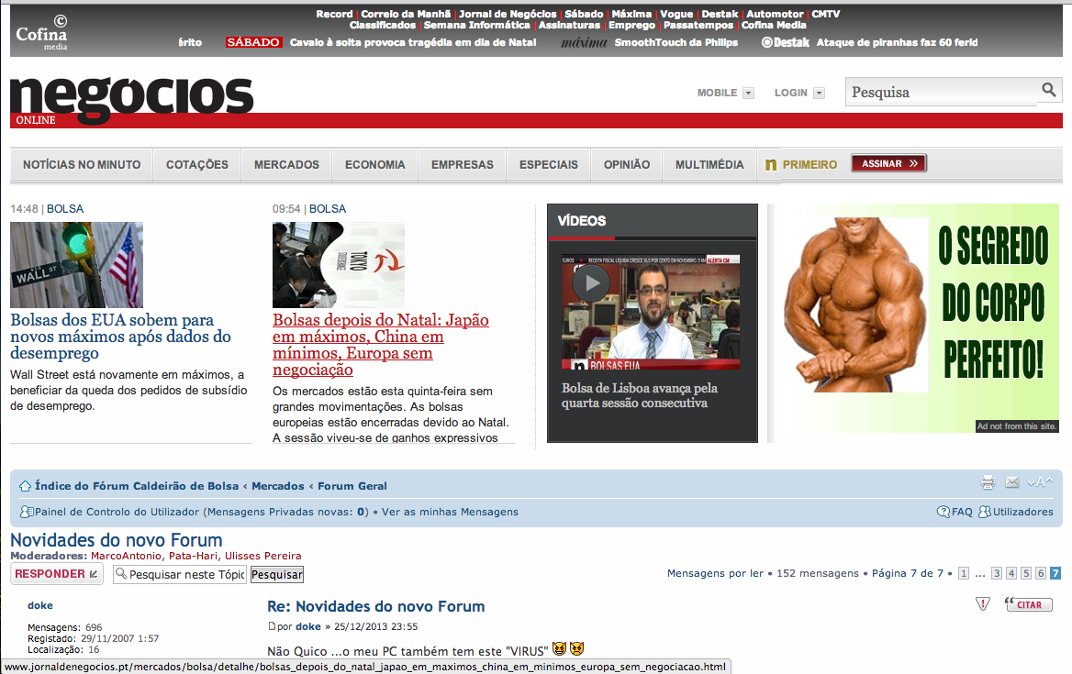Viewport: 1072px width, 674px height.
Task: Click the small post icon before 'por doke'
Action: (x=272, y=626)
